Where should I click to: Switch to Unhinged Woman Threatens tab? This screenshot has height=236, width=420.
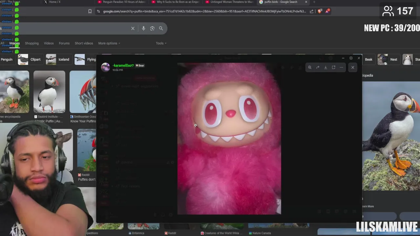[x=229, y=2]
